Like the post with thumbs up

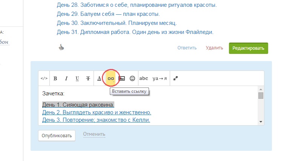click(x=62, y=47)
